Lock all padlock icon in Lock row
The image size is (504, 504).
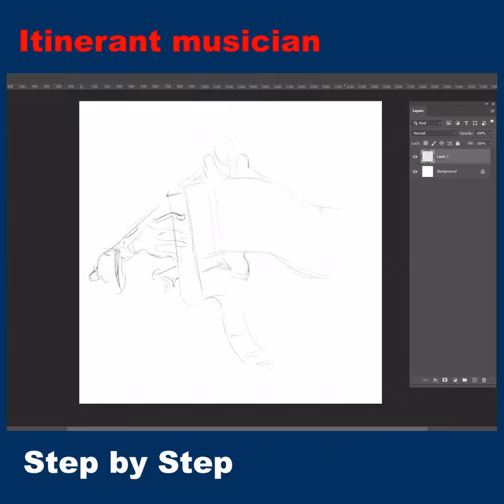pyautogui.click(x=458, y=143)
